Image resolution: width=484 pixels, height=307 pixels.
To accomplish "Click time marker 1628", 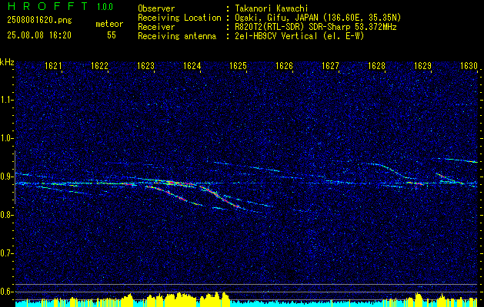I will 376,65.
